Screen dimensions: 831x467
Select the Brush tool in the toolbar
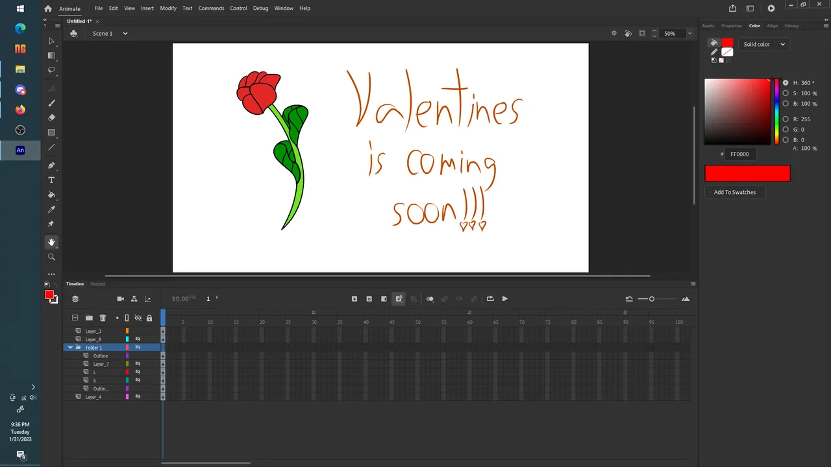coord(51,102)
